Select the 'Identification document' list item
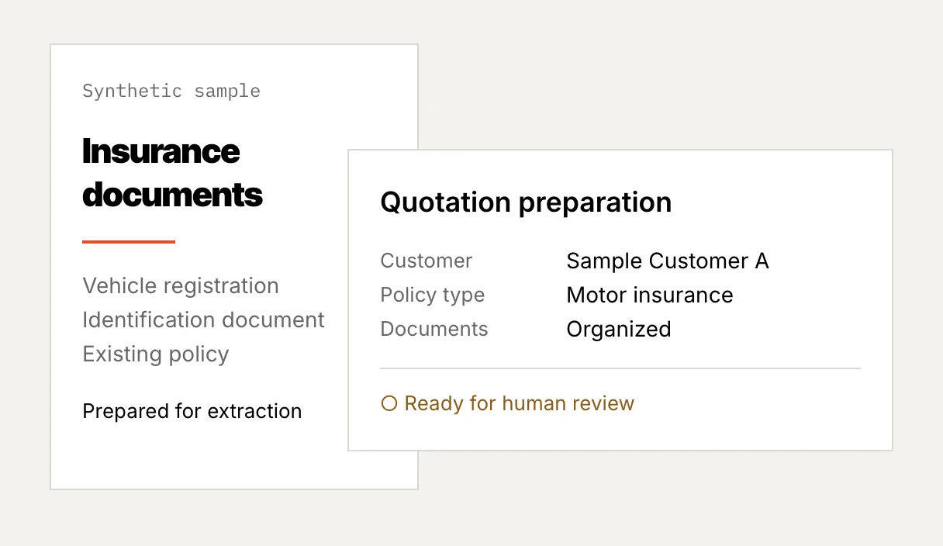The height and width of the screenshot is (546, 943). [x=203, y=320]
